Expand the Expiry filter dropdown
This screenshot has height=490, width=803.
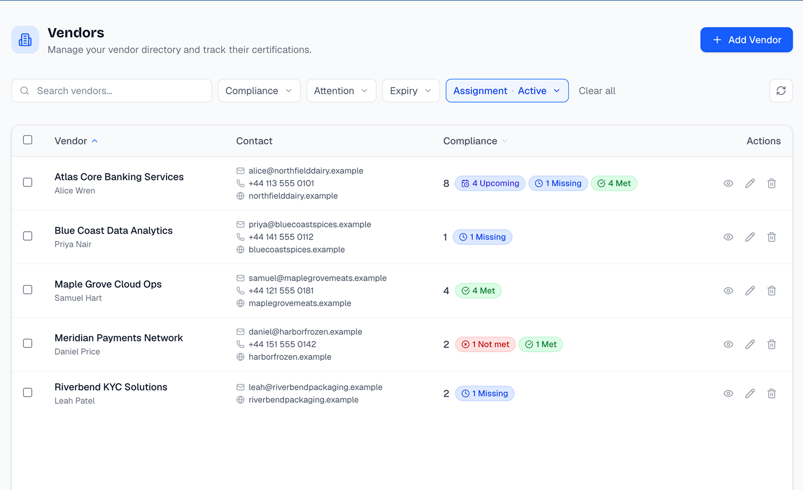pyautogui.click(x=411, y=91)
